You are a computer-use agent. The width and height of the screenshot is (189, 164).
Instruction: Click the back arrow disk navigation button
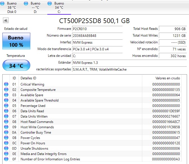coord(6,20)
